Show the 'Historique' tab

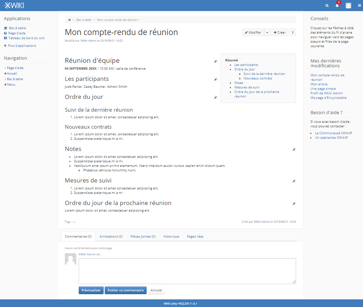click(171, 237)
